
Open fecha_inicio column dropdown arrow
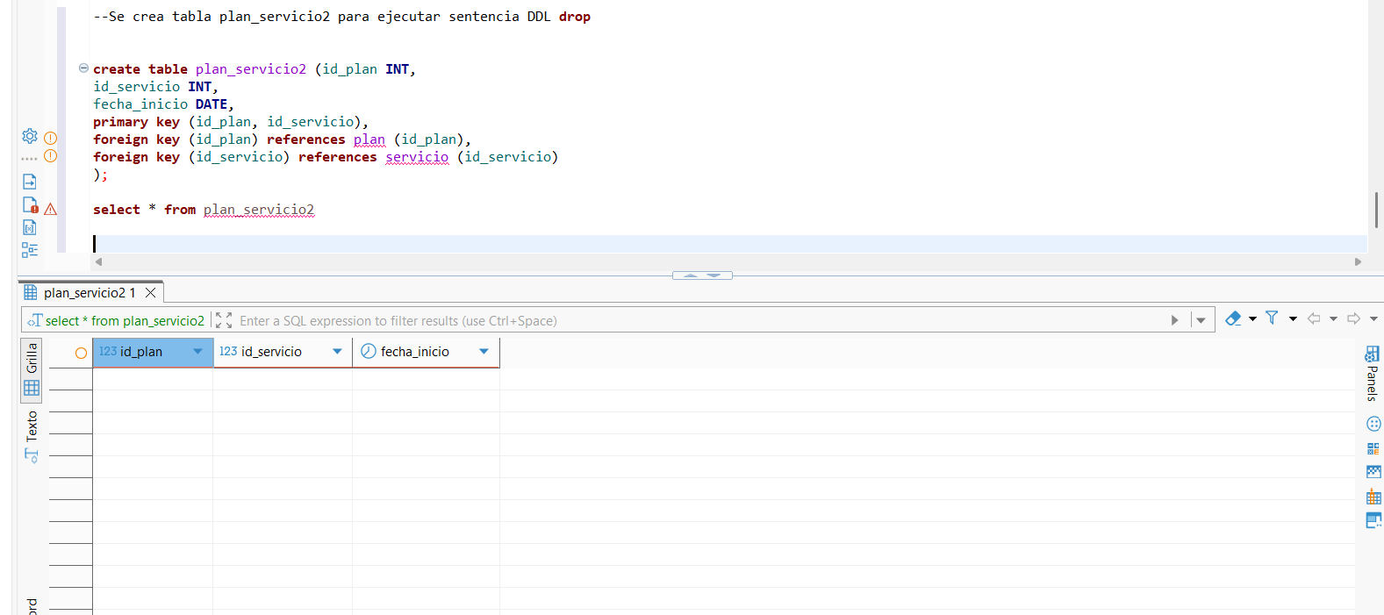(484, 352)
